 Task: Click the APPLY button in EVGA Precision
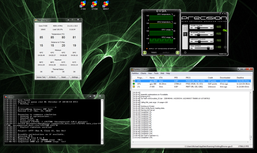[166, 53]
